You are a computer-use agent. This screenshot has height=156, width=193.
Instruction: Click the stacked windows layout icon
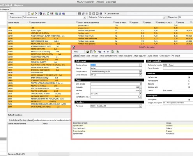(83, 14)
